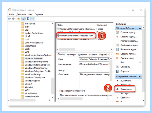Click the Импортировать... action
This screenshot has height=113, width=152.
tap(129, 41)
